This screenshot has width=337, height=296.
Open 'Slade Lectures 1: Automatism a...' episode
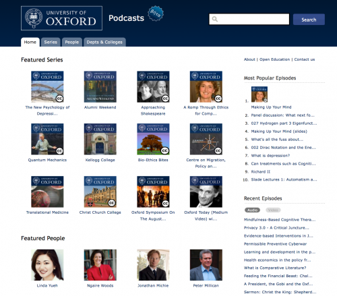click(x=284, y=179)
